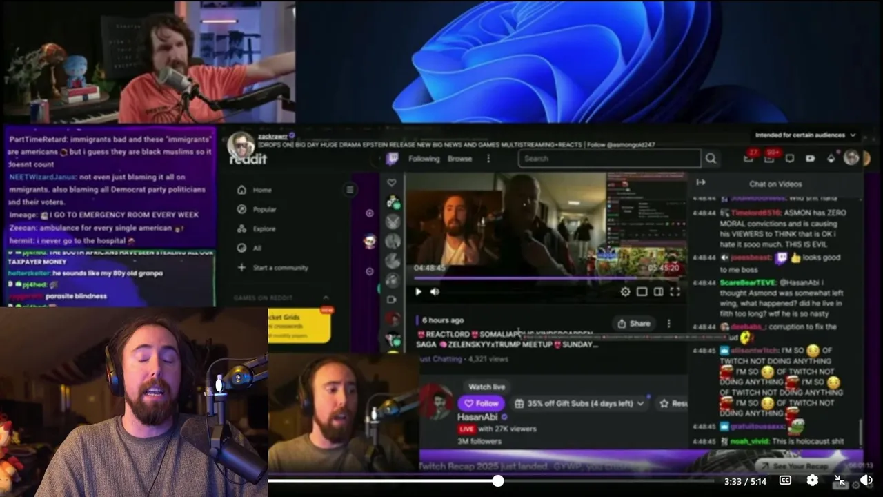Open the HasanAbi channel name link

pos(477,418)
